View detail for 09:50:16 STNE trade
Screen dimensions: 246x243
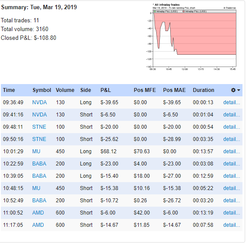(232, 139)
